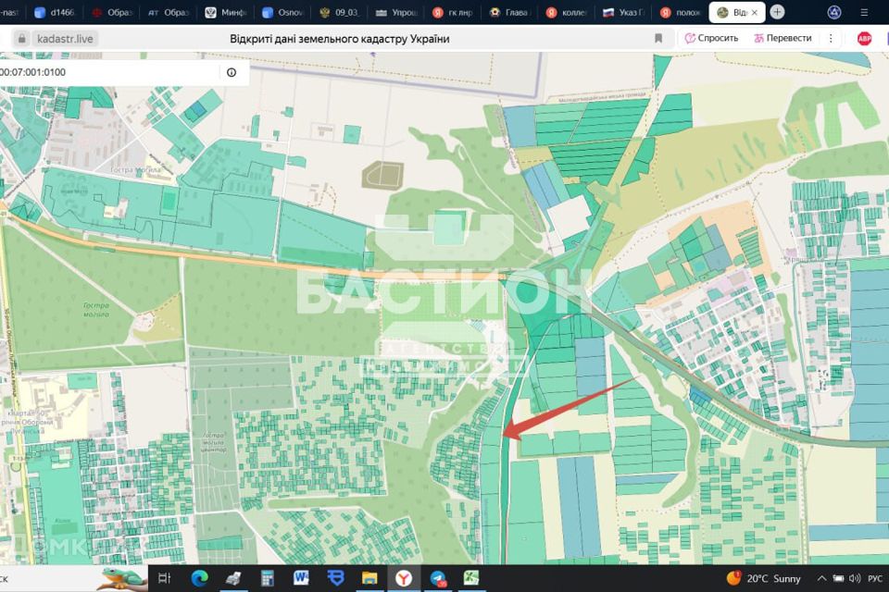Open the ABP ad blocker extension

864,38
